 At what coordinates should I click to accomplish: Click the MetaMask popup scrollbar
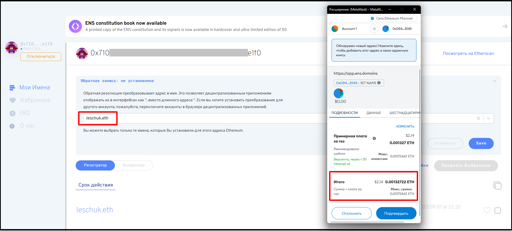coord(420,143)
